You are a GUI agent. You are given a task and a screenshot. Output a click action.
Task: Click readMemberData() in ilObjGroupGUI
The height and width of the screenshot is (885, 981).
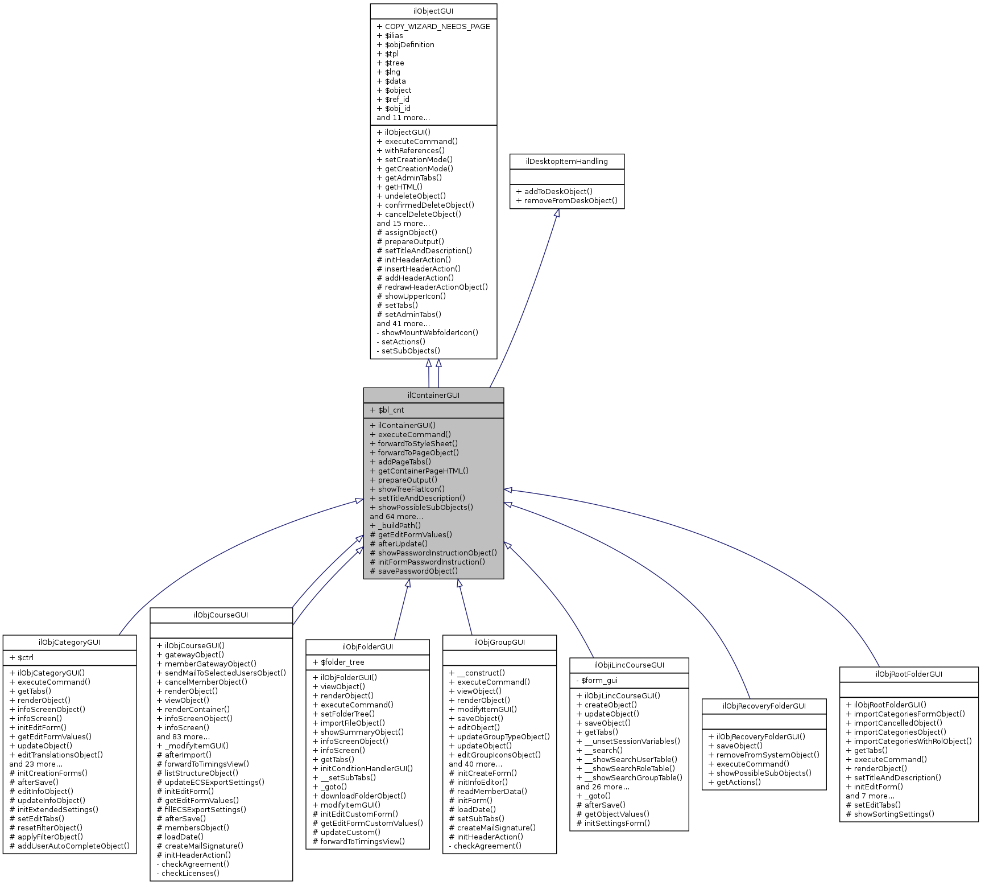(x=488, y=791)
